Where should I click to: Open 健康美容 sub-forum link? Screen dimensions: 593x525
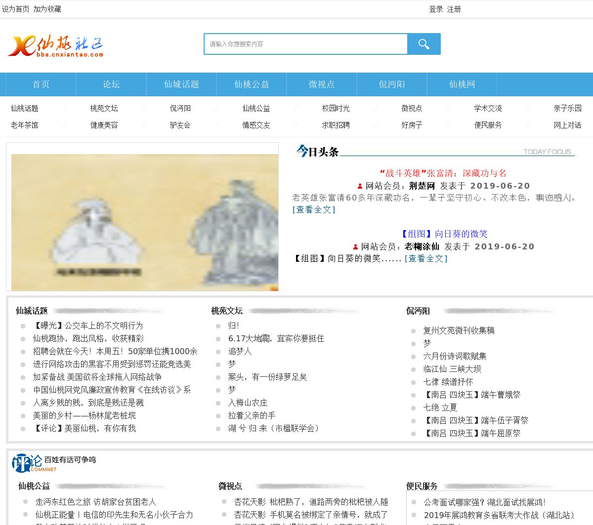click(x=104, y=125)
